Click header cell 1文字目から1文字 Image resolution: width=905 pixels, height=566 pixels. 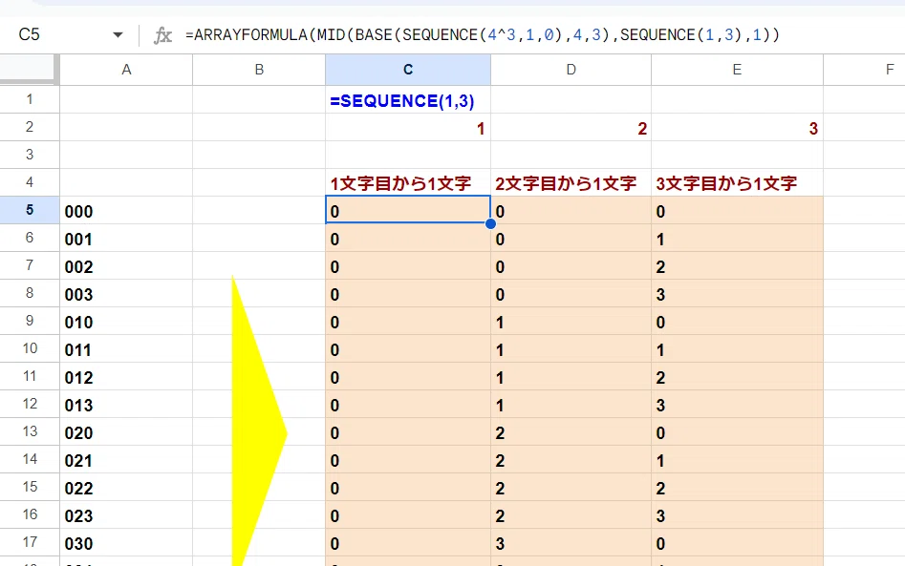point(408,182)
